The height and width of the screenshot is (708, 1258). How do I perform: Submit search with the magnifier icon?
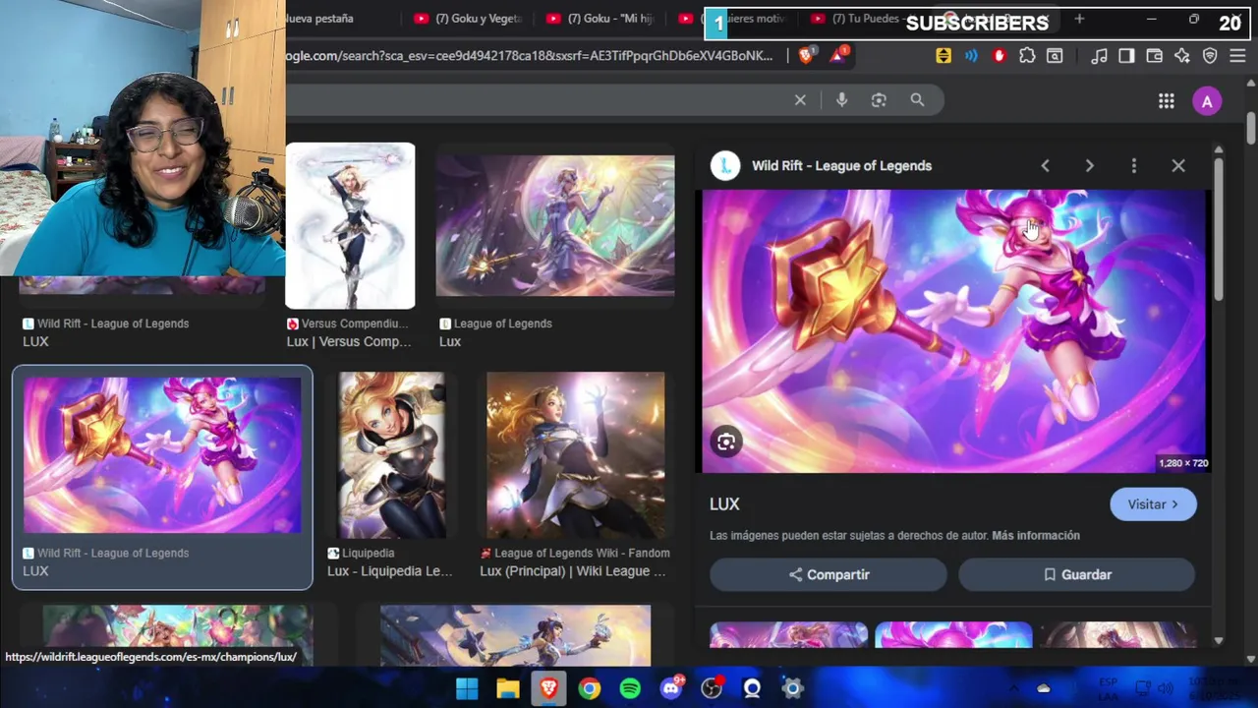coord(917,100)
